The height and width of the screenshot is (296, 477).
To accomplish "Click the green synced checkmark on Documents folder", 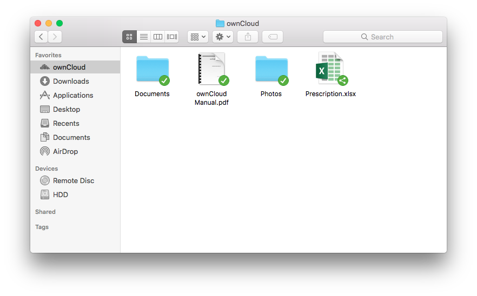I will tap(164, 80).
